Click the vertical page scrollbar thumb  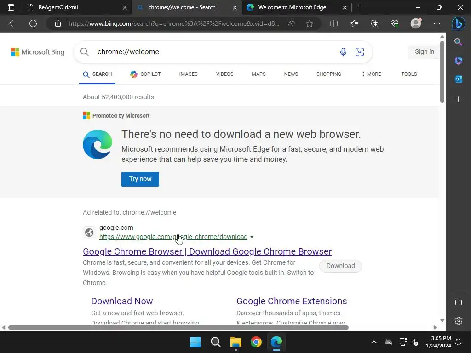[442, 72]
